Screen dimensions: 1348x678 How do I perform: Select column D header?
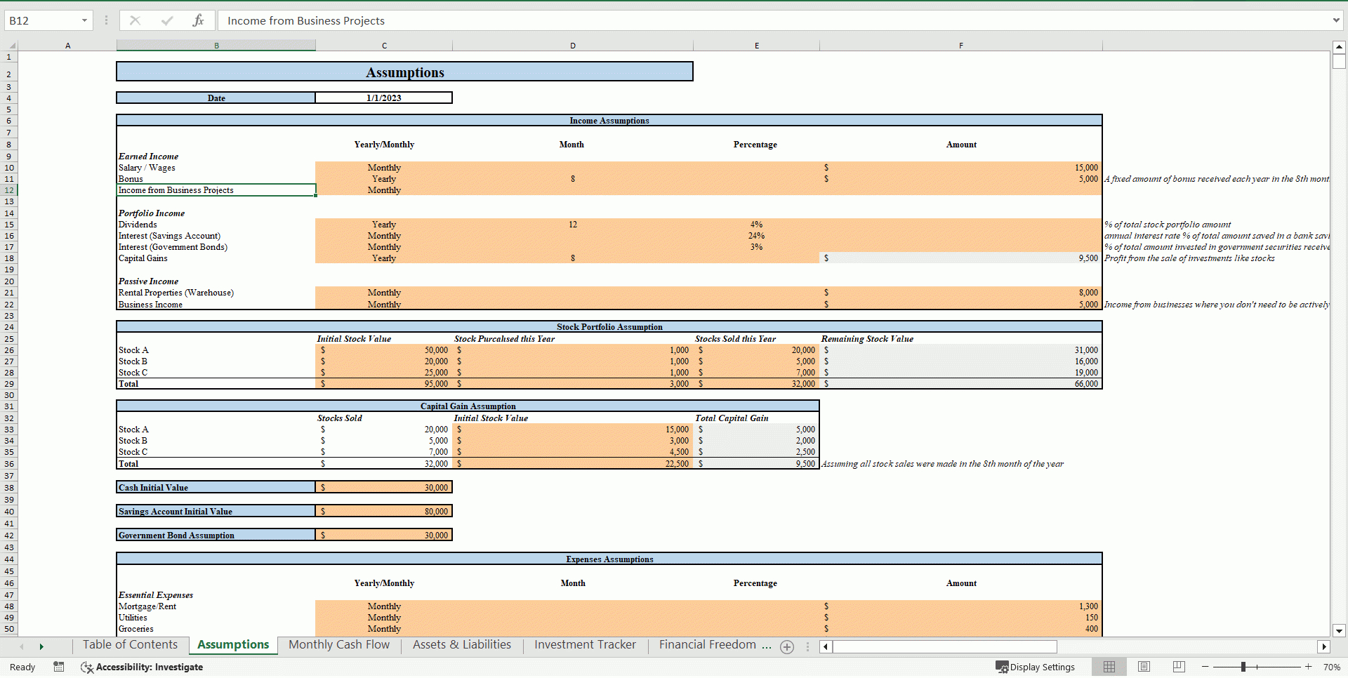(x=573, y=46)
